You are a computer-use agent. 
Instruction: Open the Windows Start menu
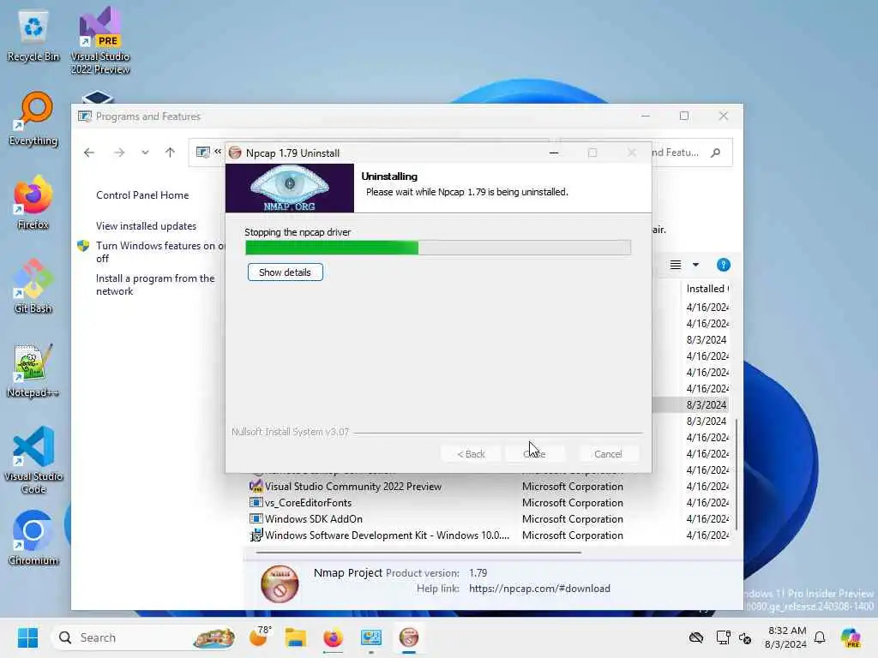click(x=27, y=637)
